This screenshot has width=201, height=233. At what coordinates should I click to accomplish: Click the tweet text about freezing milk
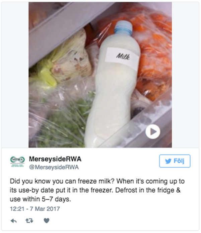click(97, 190)
